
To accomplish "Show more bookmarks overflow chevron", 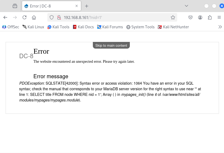I will pos(220,27).
